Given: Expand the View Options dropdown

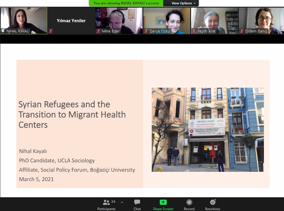Looking at the screenshot, I should pos(183,3).
